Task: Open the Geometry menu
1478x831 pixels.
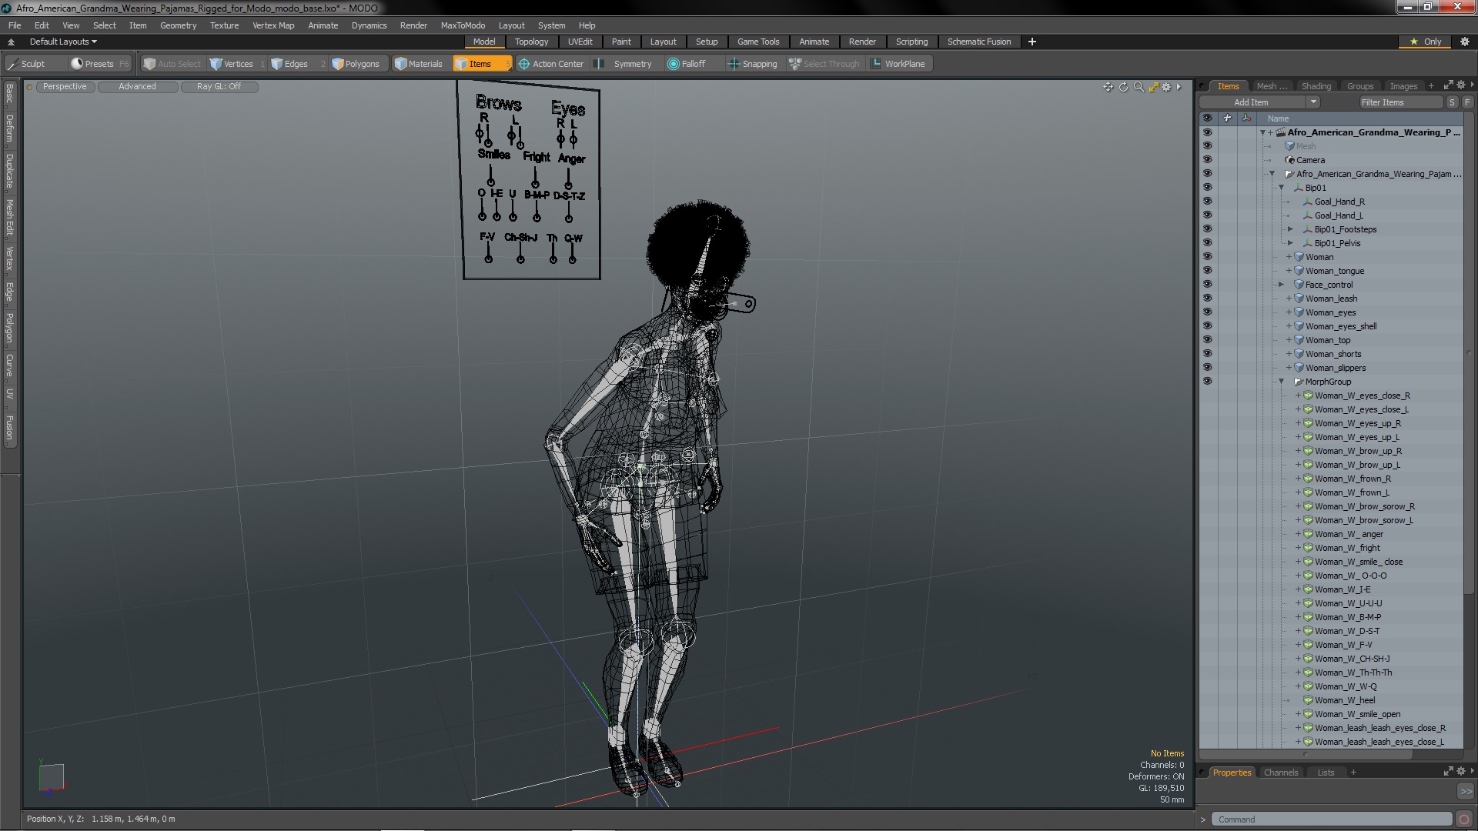Action: click(x=178, y=25)
